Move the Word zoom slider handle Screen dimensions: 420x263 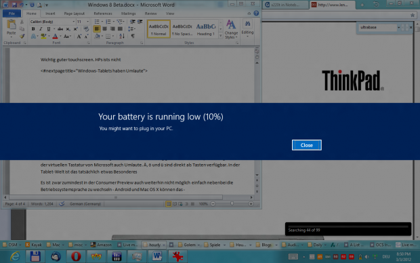coord(232,204)
